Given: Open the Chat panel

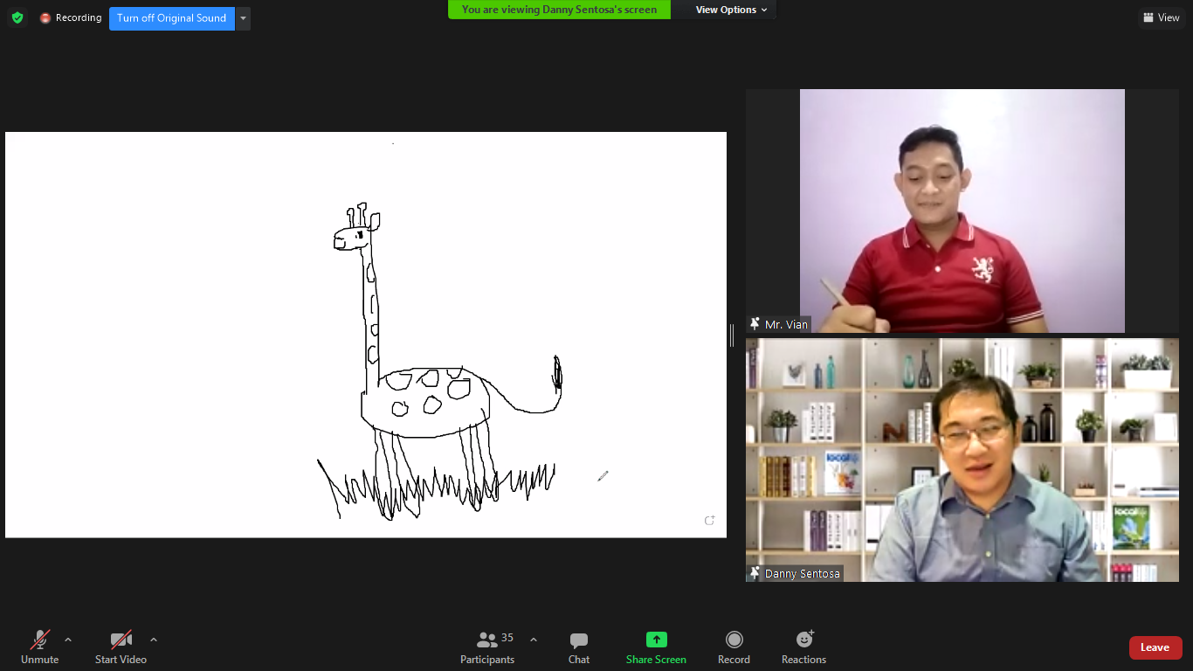Looking at the screenshot, I should tap(579, 647).
